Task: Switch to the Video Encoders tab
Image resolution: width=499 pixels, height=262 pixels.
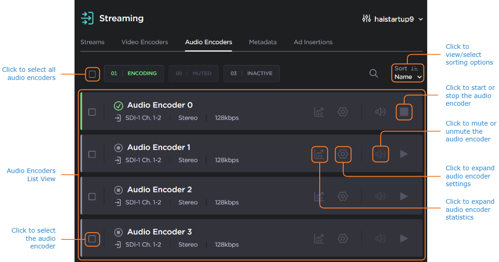Action: pos(145,42)
